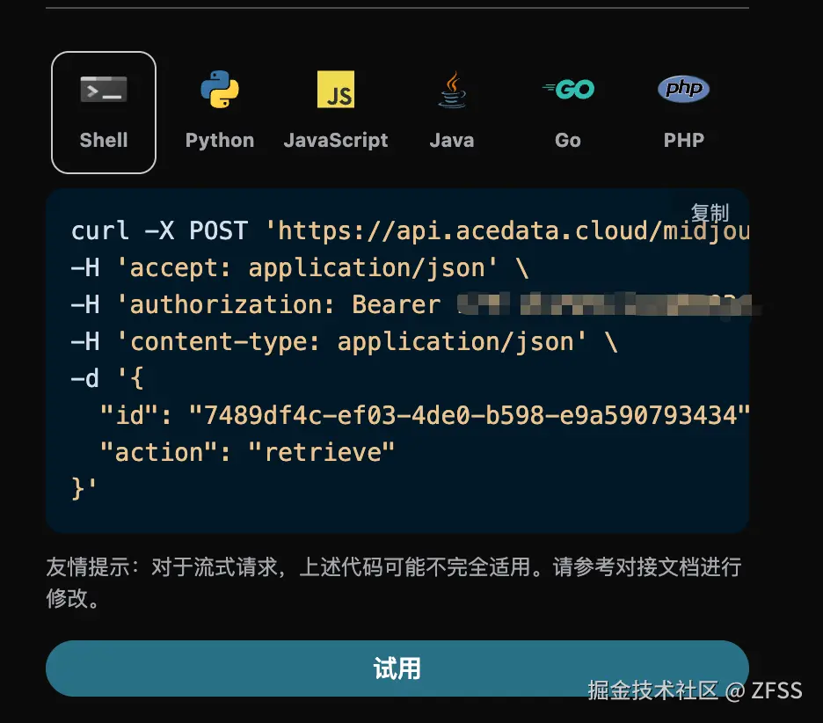Select the Java coffee cup icon
This screenshot has height=723, width=823.
452,89
